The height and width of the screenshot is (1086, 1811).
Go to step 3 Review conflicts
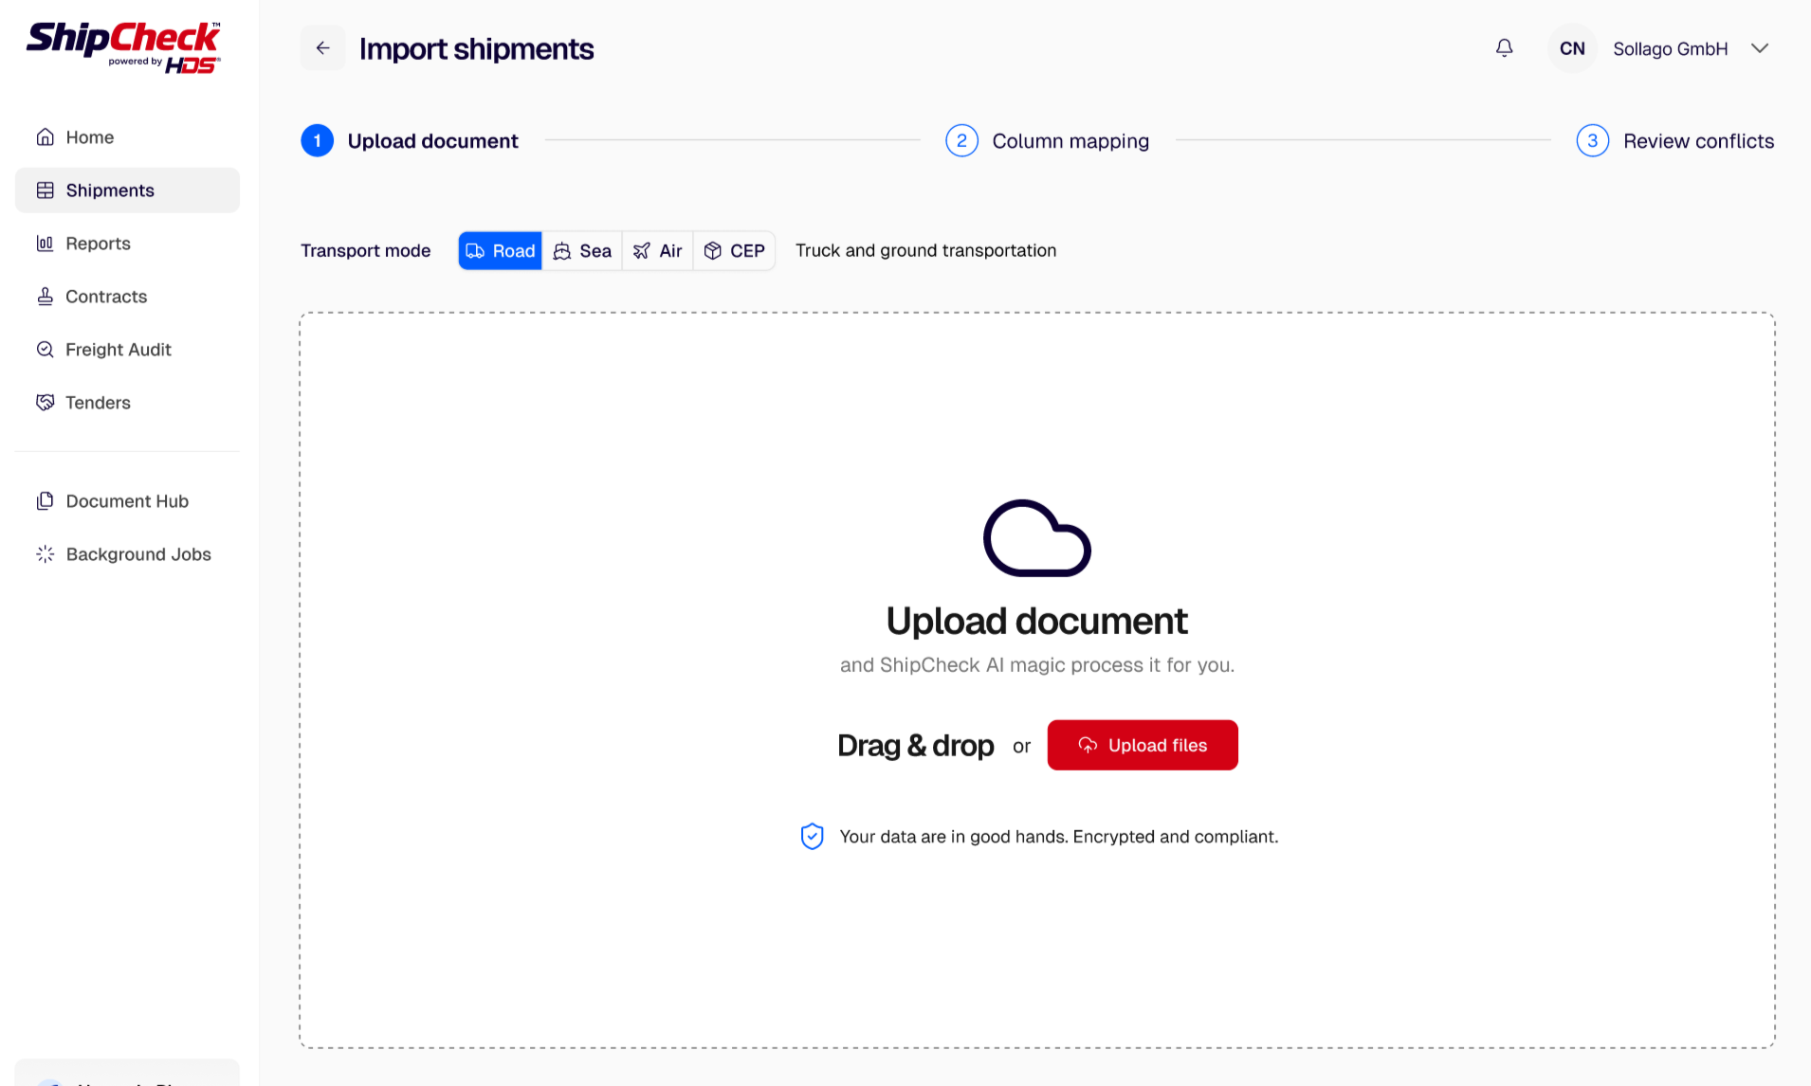pyautogui.click(x=1675, y=141)
